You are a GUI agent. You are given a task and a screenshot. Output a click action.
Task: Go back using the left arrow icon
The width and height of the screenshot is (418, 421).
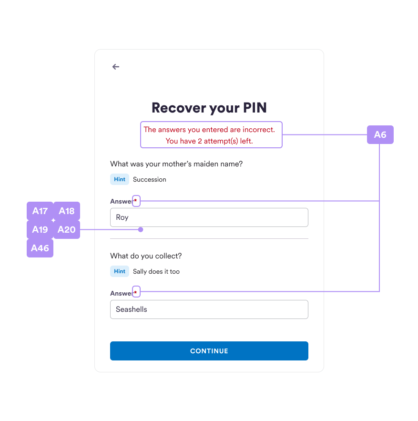click(x=116, y=67)
